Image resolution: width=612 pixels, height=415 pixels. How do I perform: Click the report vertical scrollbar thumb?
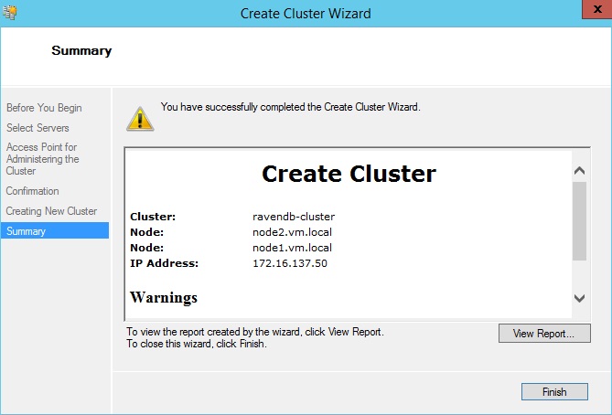coord(580,221)
